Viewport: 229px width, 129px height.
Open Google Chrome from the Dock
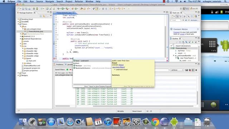coord(155,122)
